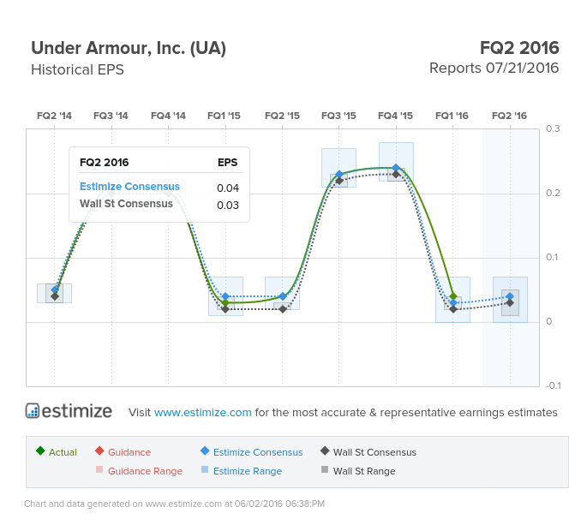Viewport: 587px width, 531px height.
Task: Click the blue Estimize Consensus diamond in legend
Action: [x=205, y=450]
